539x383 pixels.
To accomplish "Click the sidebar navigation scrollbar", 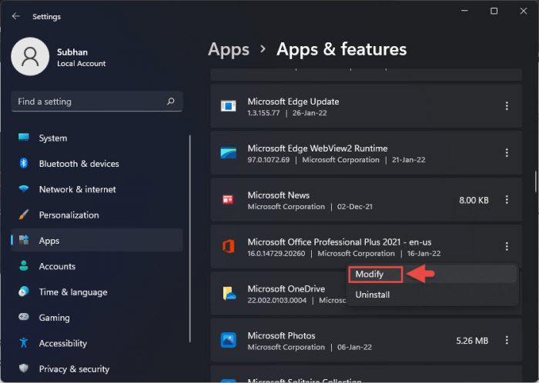I will (x=190, y=238).
